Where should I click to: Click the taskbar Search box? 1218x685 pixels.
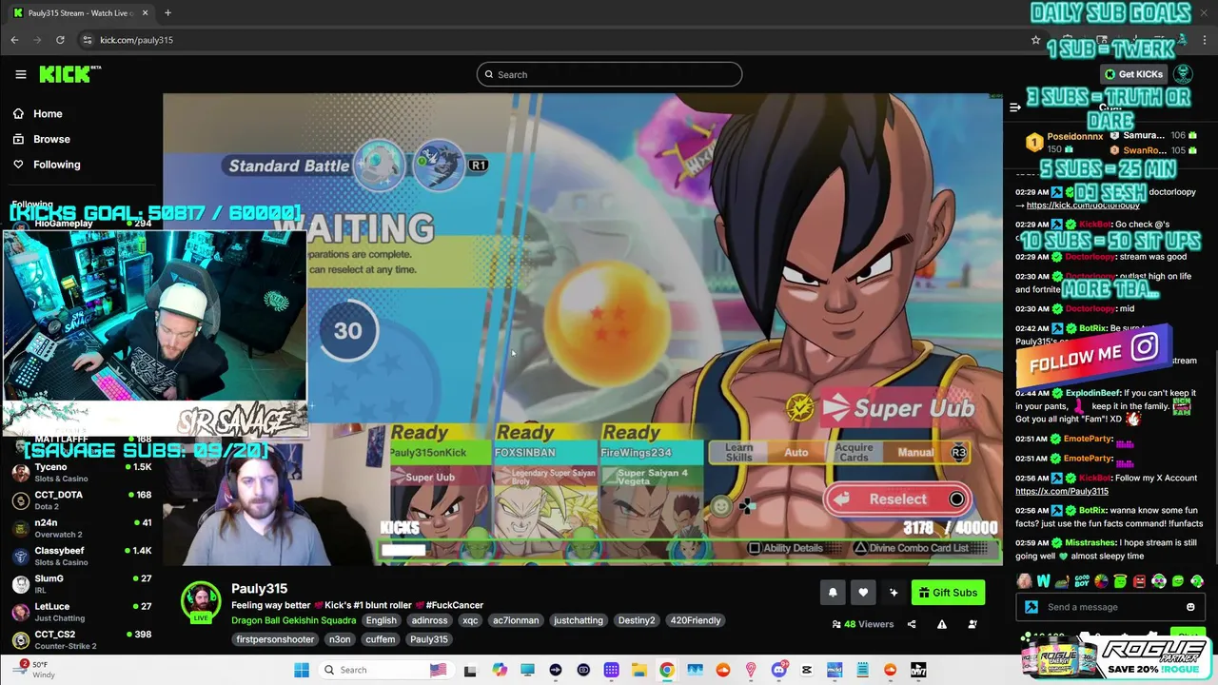click(385, 670)
